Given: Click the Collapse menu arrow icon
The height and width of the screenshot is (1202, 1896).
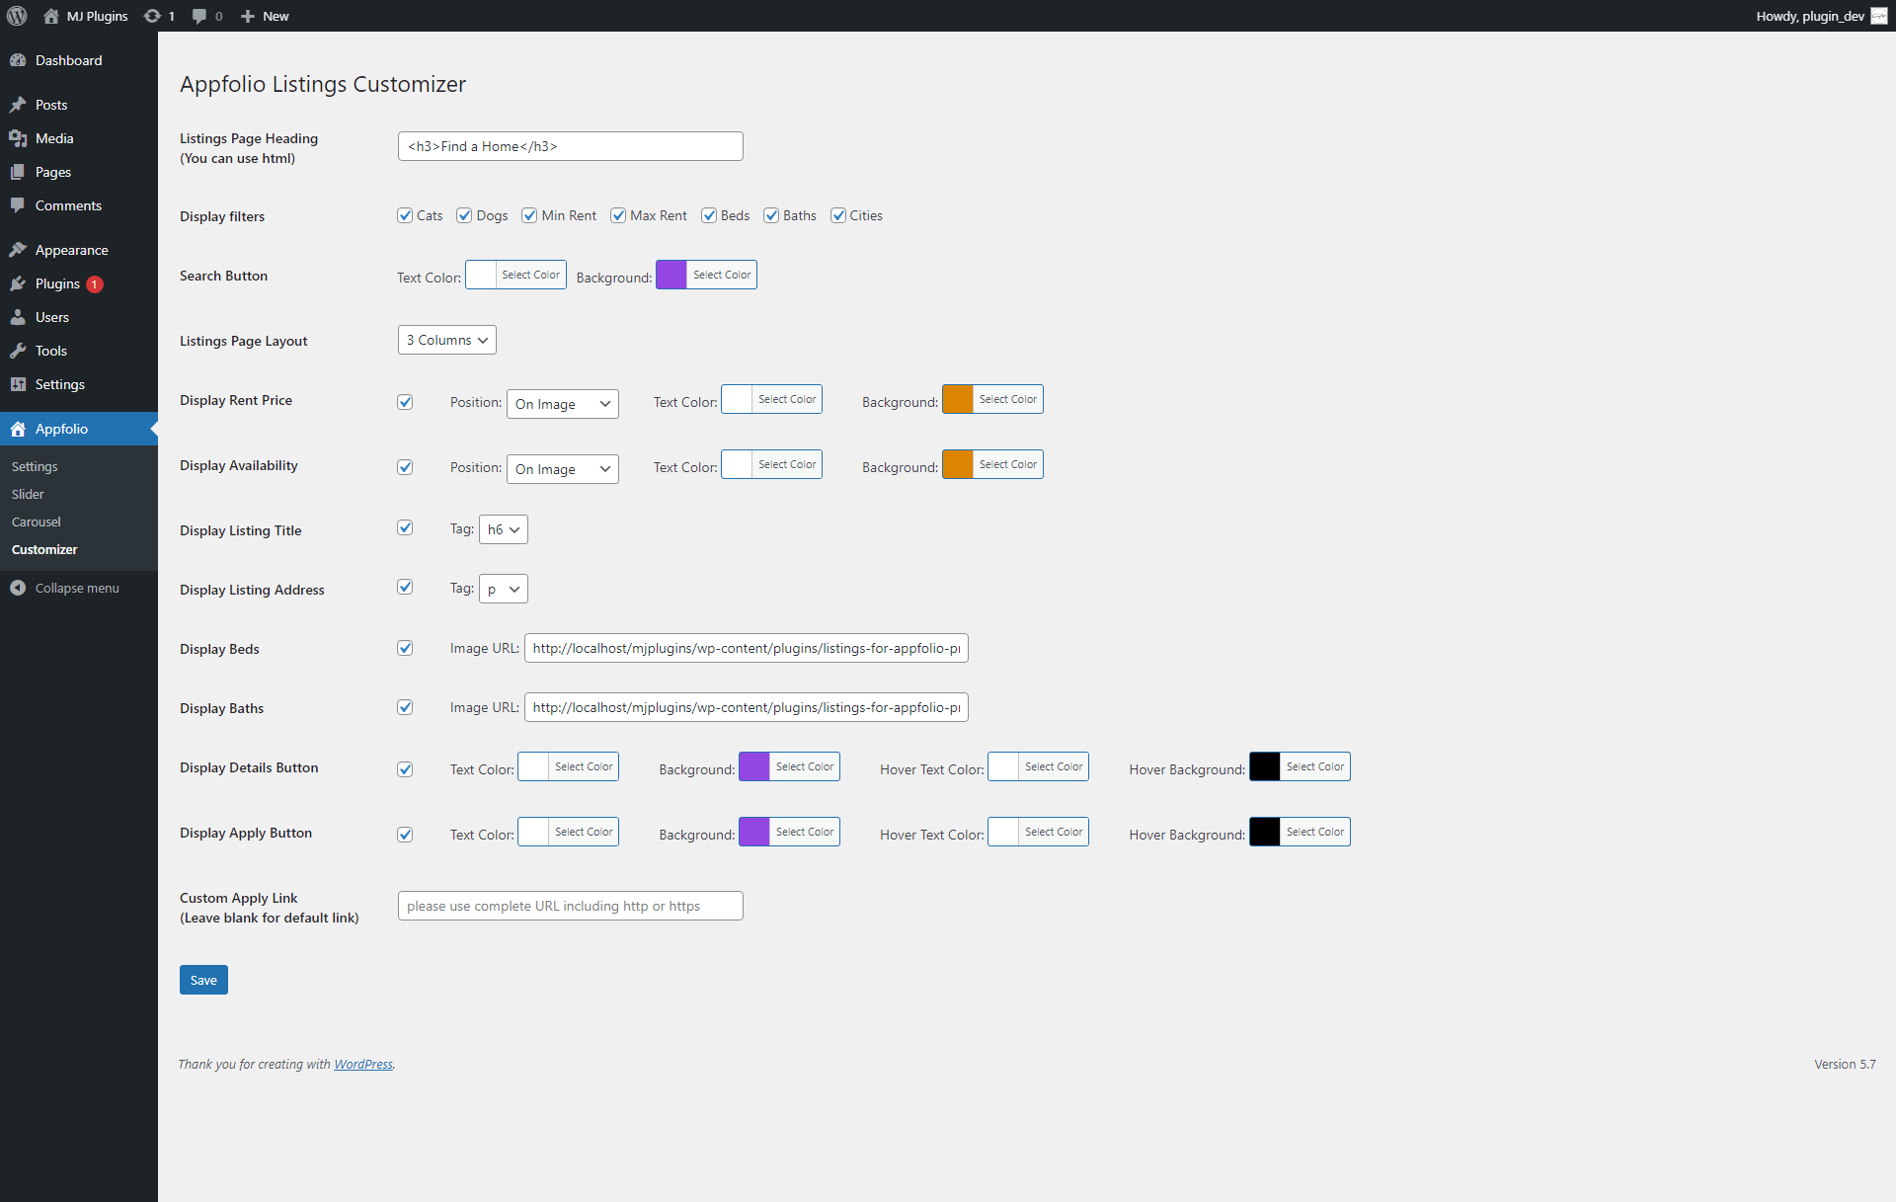Looking at the screenshot, I should pyautogui.click(x=18, y=588).
